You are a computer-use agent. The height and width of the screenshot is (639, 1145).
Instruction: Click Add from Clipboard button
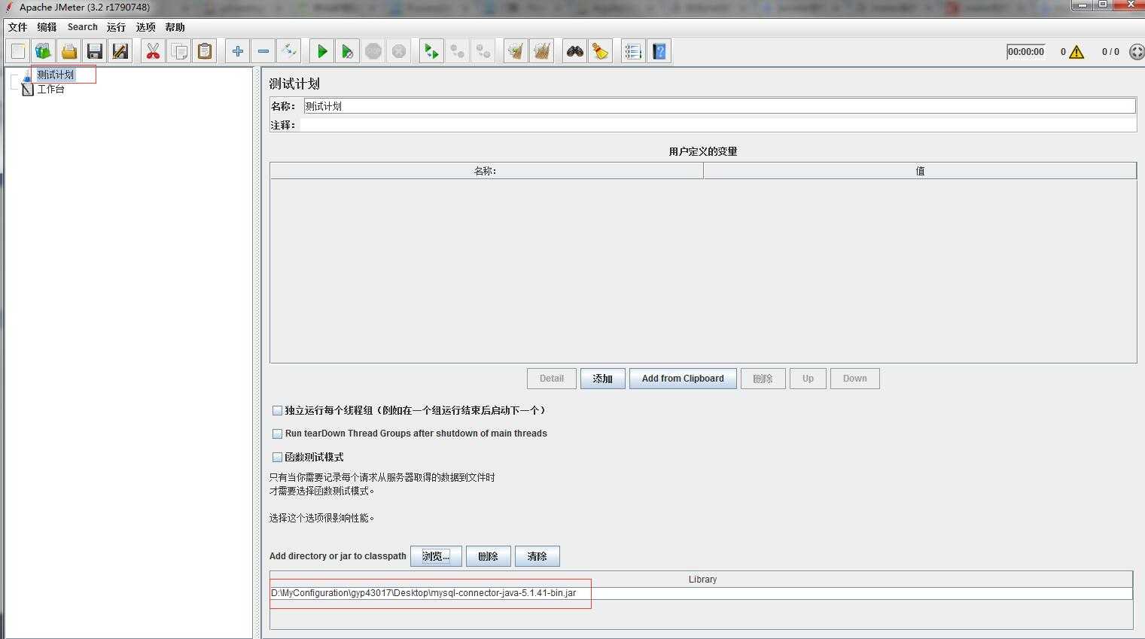[x=683, y=379]
